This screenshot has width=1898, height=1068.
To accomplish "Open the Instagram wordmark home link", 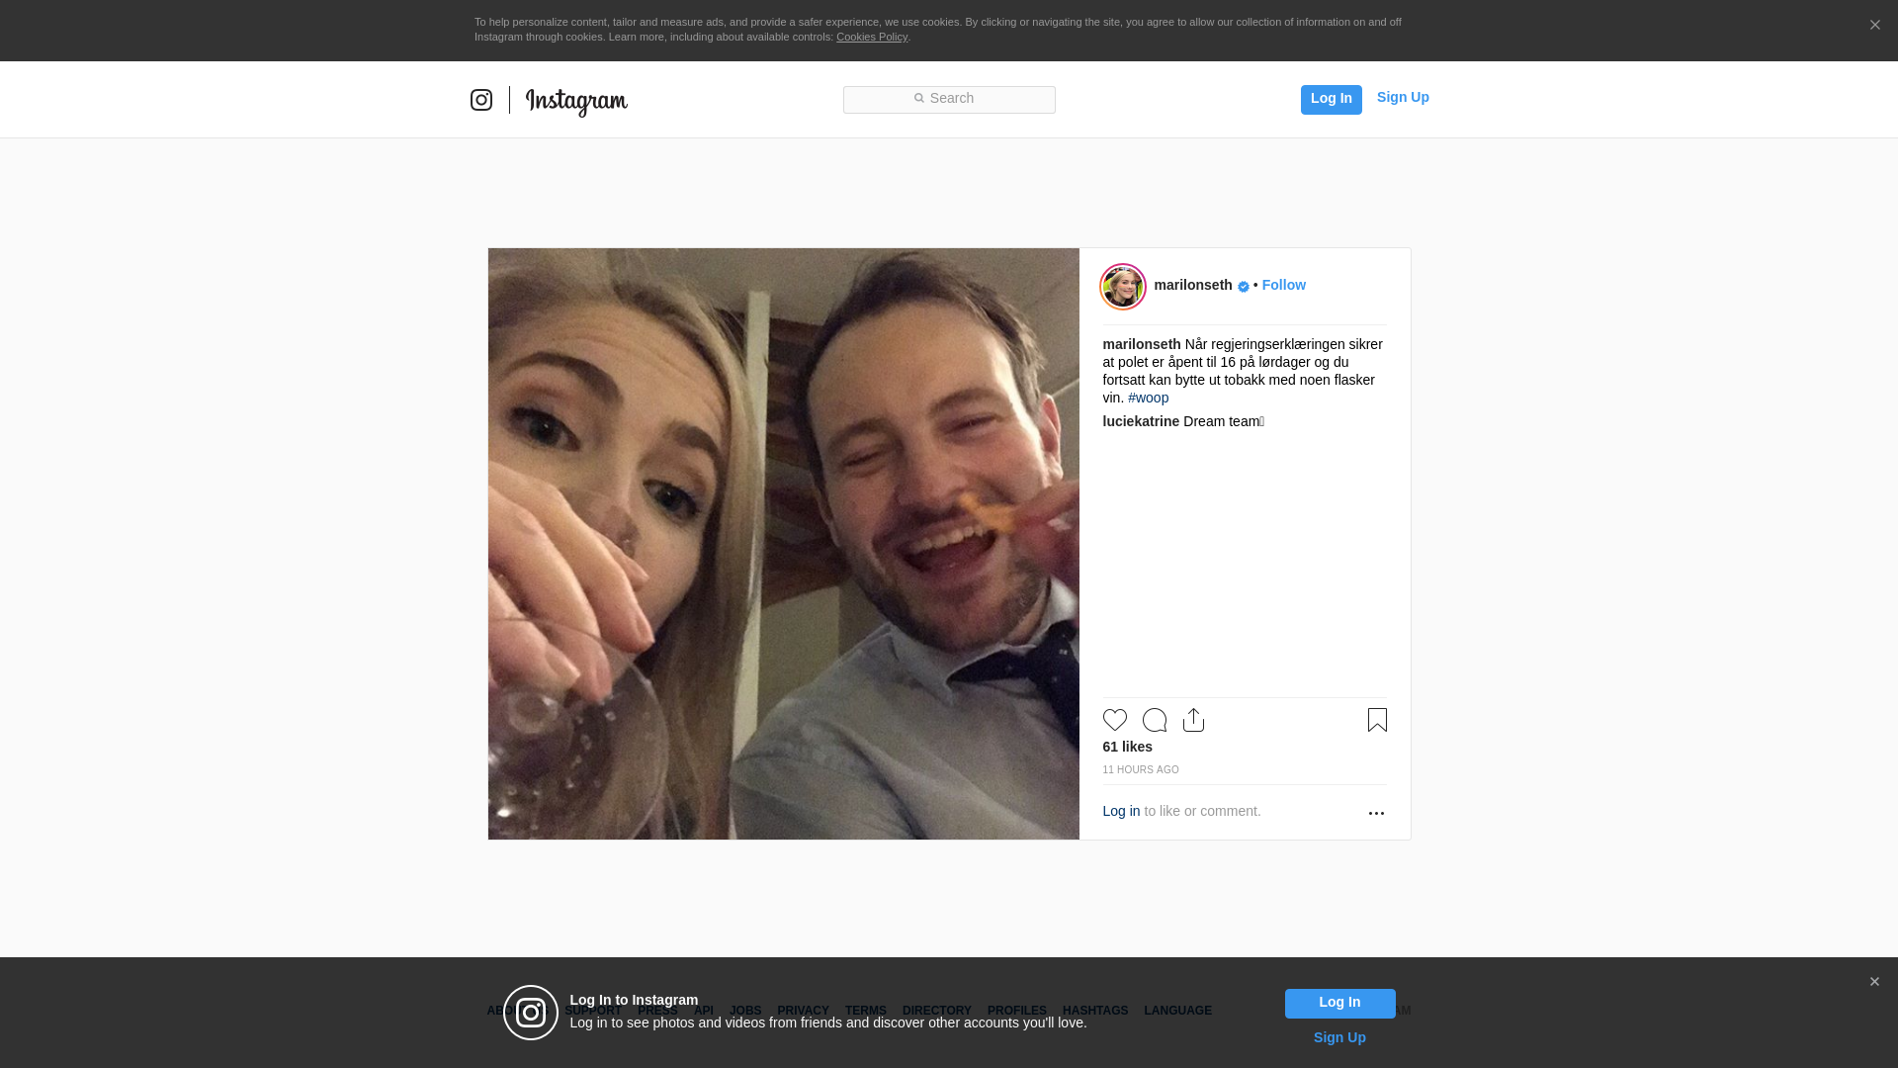I will [x=576, y=102].
